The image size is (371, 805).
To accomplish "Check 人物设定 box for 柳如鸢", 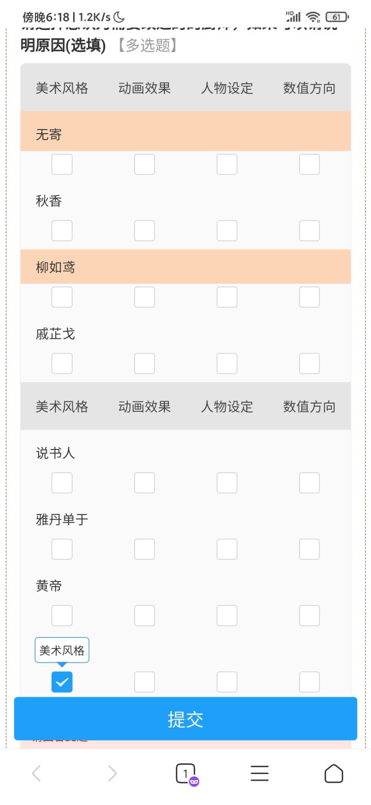I will [x=227, y=297].
